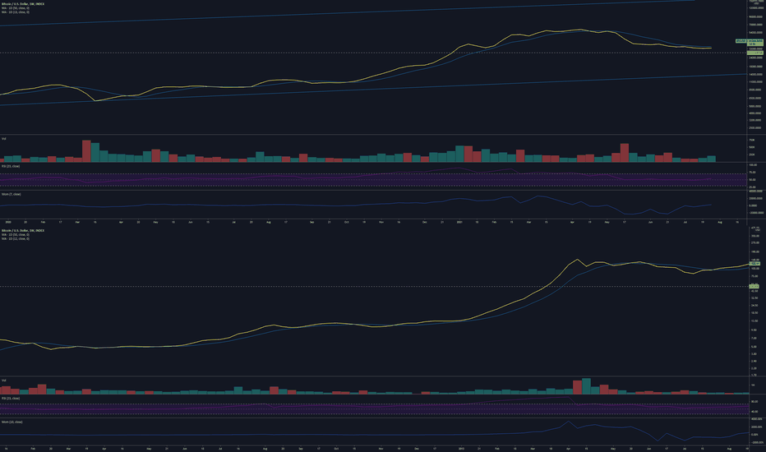Open the upper chart's MA 50 legend entry
This screenshot has height=452, width=766.
click(x=16, y=8)
